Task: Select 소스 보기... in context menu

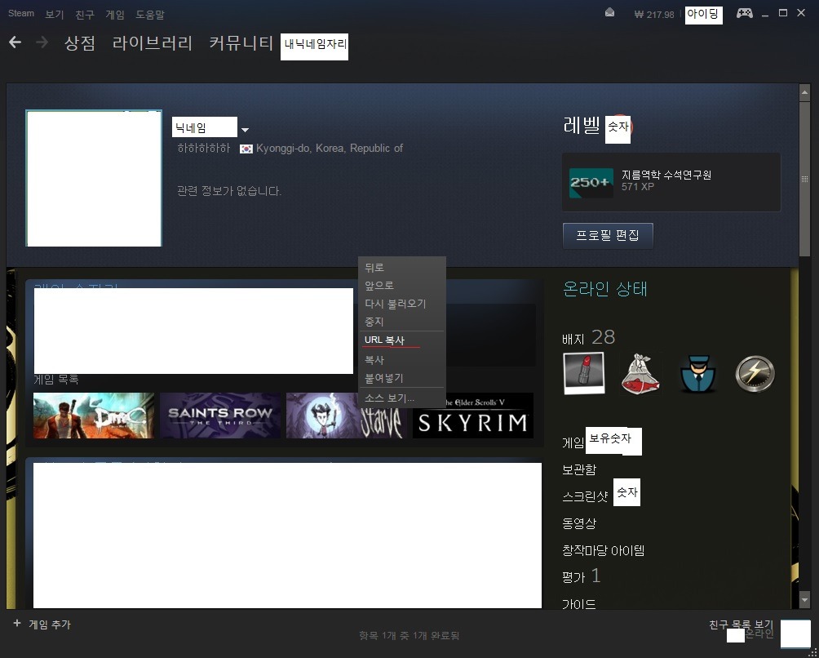Action: tap(401, 398)
